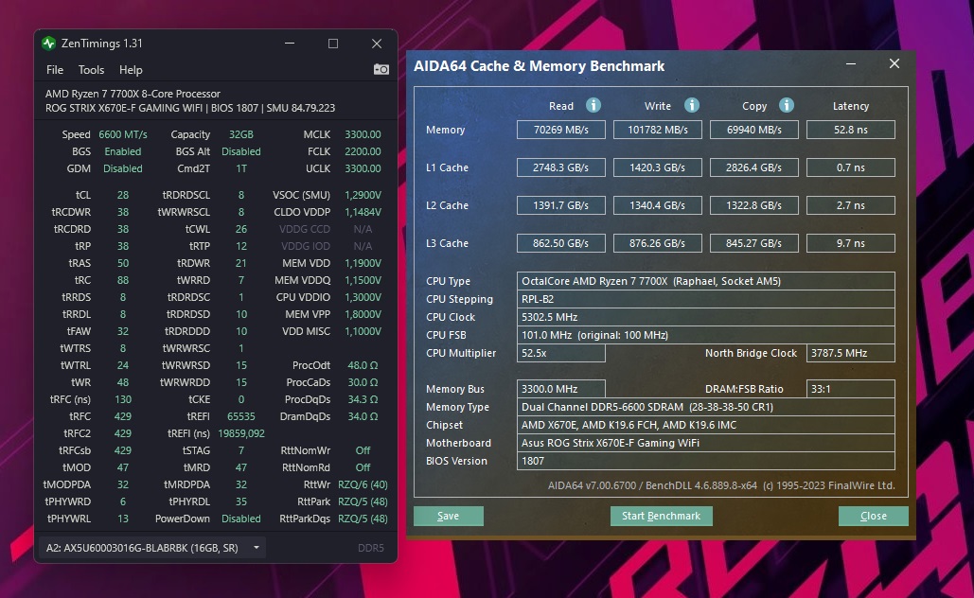Viewport: 974px width, 598px height.
Task: Click the Close button in AIDA64
Action: [874, 516]
